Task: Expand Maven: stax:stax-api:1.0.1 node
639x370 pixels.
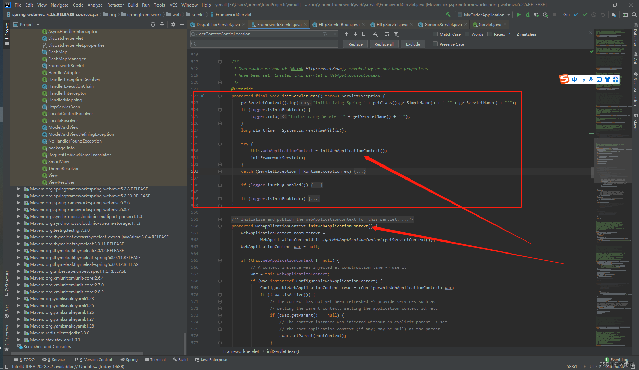Action: [18, 340]
